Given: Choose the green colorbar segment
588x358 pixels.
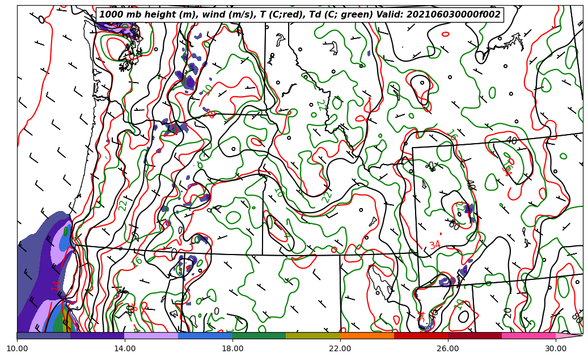Looking at the screenshot, I should [259, 336].
